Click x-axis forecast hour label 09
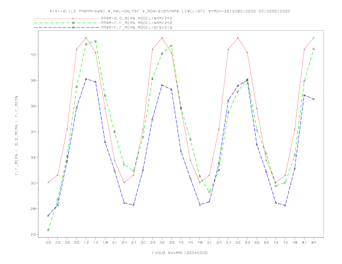This screenshot has width=342, height=264. pos(76,242)
